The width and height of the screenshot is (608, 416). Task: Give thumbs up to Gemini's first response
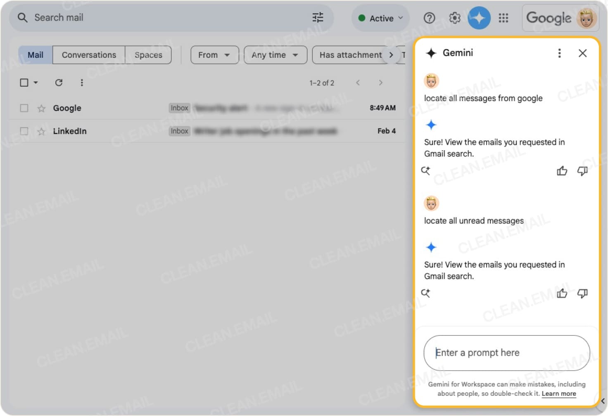click(x=562, y=171)
